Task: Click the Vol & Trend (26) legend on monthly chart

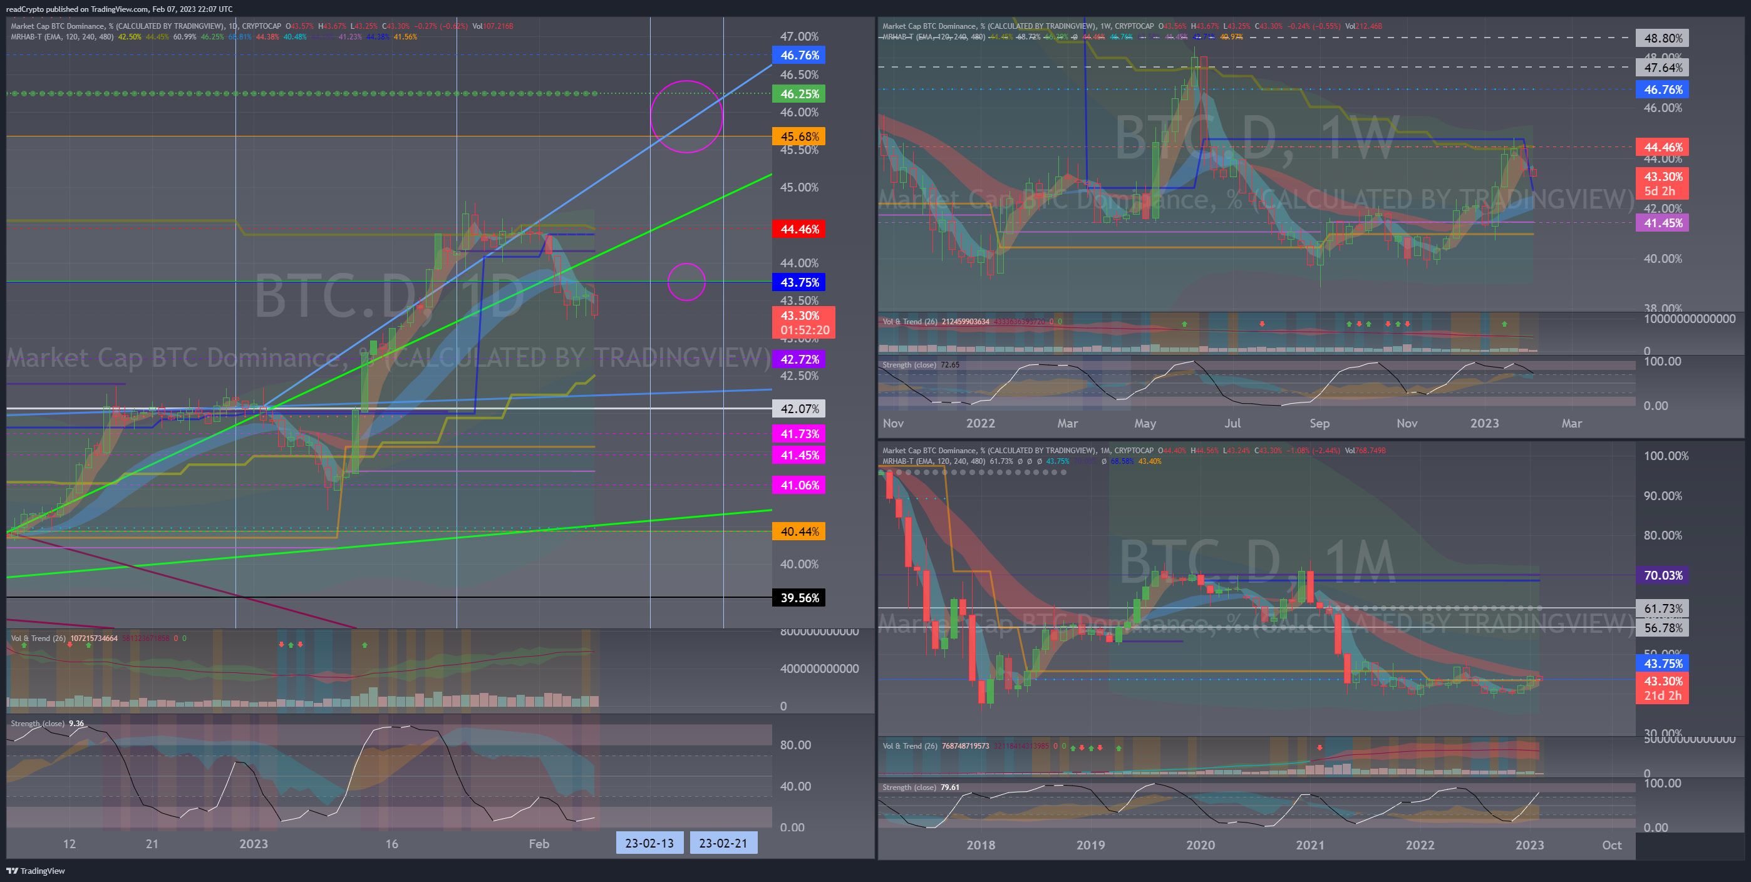Action: (x=909, y=746)
